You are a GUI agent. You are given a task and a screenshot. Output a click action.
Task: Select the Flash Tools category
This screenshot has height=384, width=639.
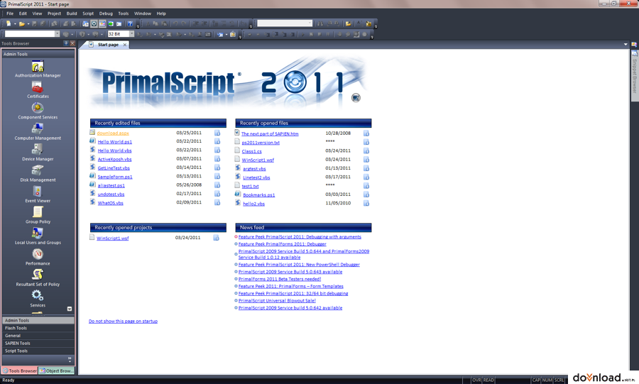click(38, 328)
